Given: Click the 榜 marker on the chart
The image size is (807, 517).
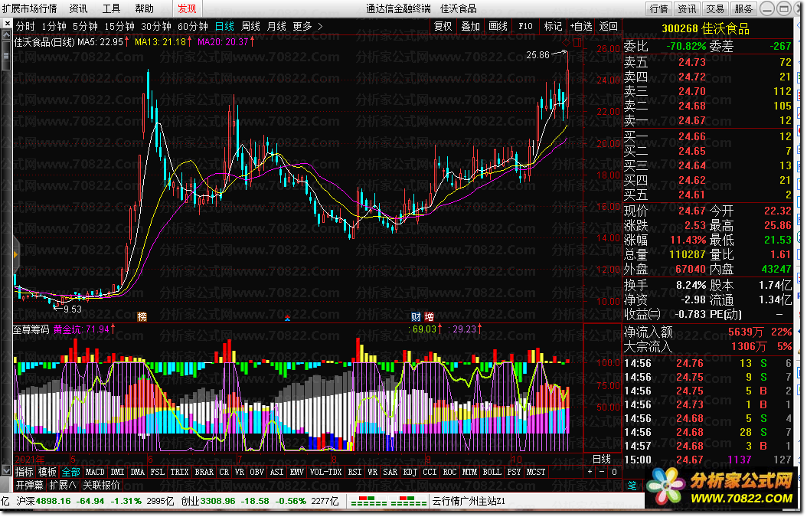Looking at the screenshot, I should [142, 316].
